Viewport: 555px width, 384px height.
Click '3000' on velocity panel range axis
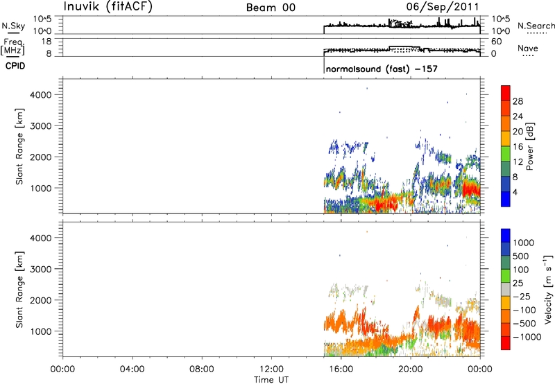(41, 269)
